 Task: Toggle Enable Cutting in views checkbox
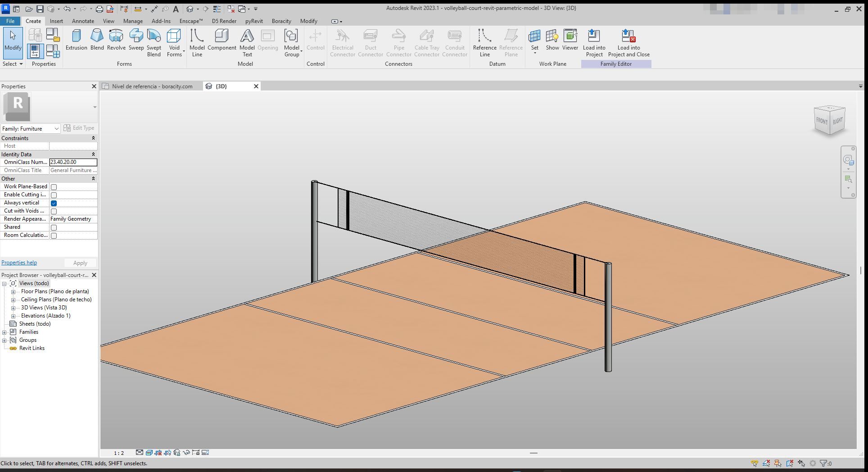[54, 195]
